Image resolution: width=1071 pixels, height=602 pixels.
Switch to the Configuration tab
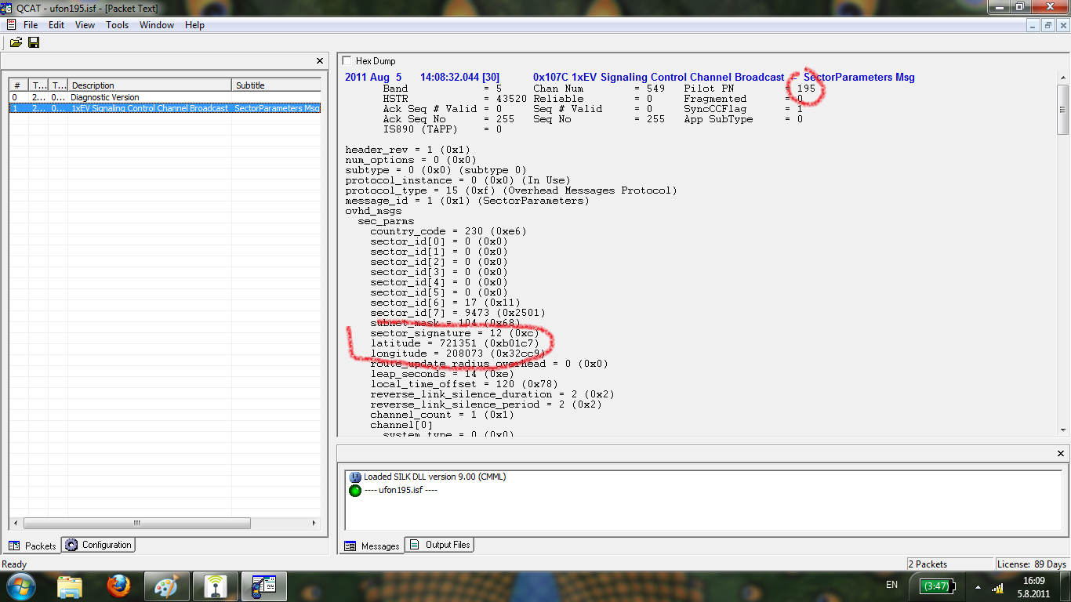coord(99,545)
